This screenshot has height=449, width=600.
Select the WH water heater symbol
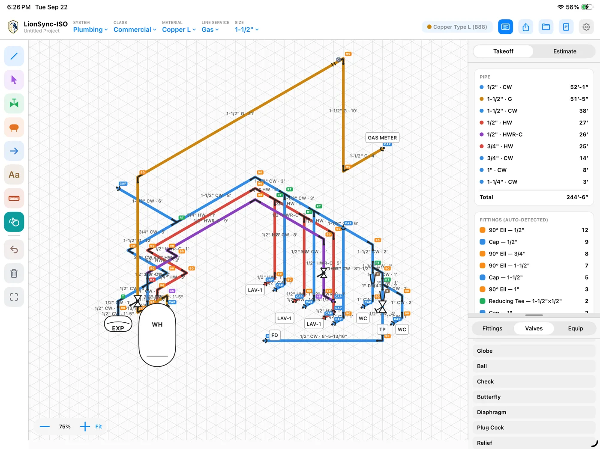coord(157,335)
